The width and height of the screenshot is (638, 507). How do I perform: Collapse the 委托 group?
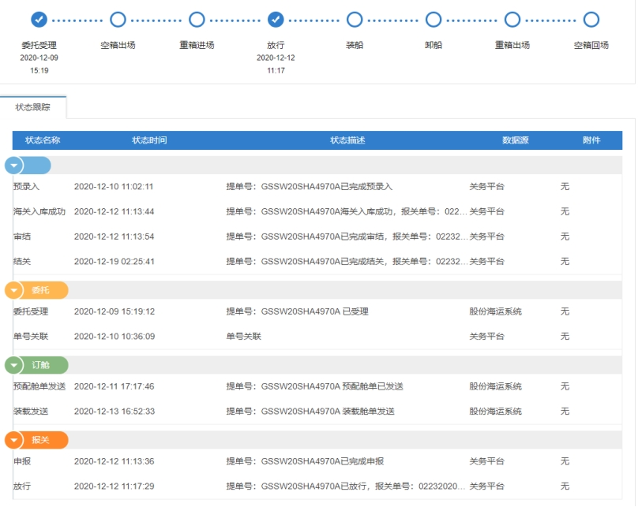(14, 291)
